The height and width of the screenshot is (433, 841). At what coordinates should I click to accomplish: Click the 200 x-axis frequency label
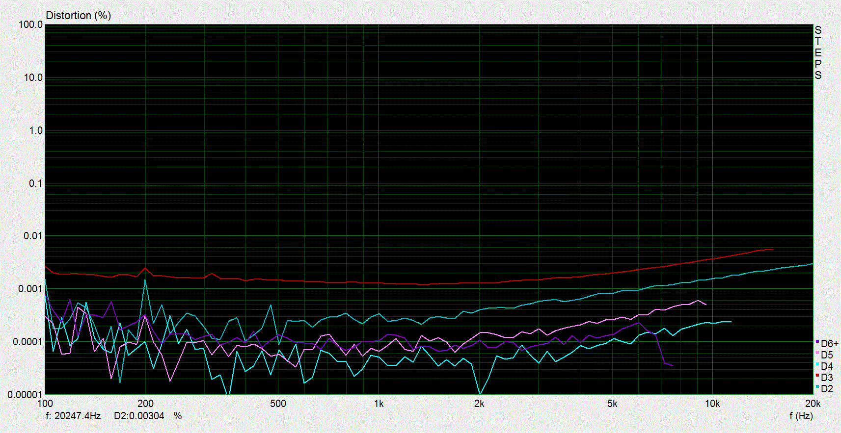pyautogui.click(x=145, y=404)
